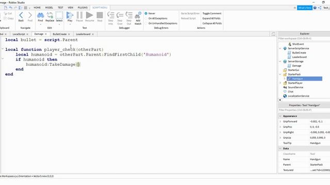Expand the Handgun tool node
Screen dimensions: 330x185
tap(285, 79)
